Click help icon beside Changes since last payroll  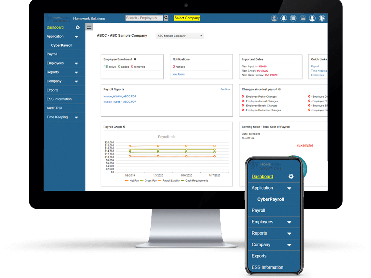click(x=279, y=89)
